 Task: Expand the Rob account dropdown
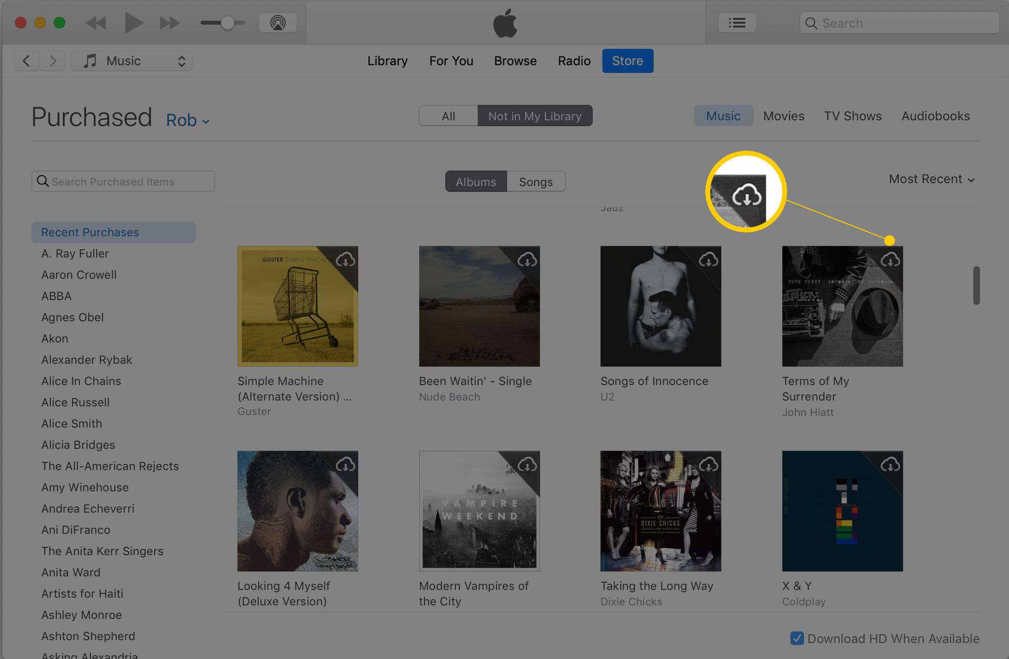[x=189, y=120]
